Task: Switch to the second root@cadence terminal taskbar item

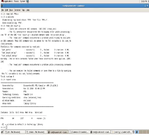Action: pyautogui.click(x=100, y=132)
